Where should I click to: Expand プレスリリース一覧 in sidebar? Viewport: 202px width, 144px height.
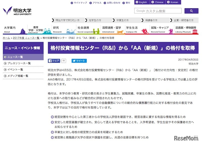[19, 63]
